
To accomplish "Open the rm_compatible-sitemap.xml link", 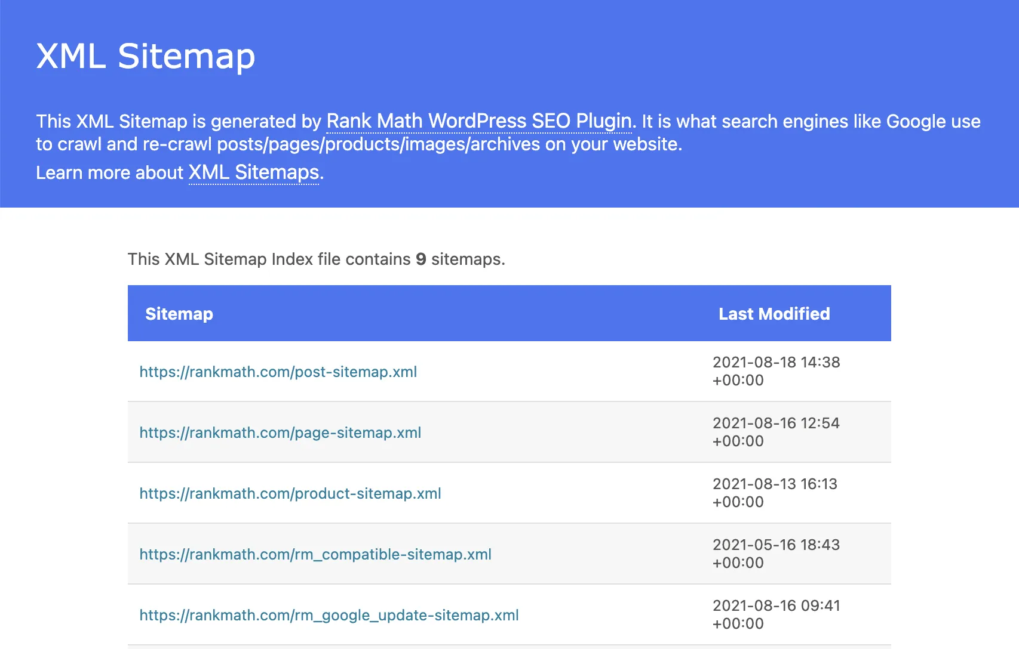I will tap(315, 554).
